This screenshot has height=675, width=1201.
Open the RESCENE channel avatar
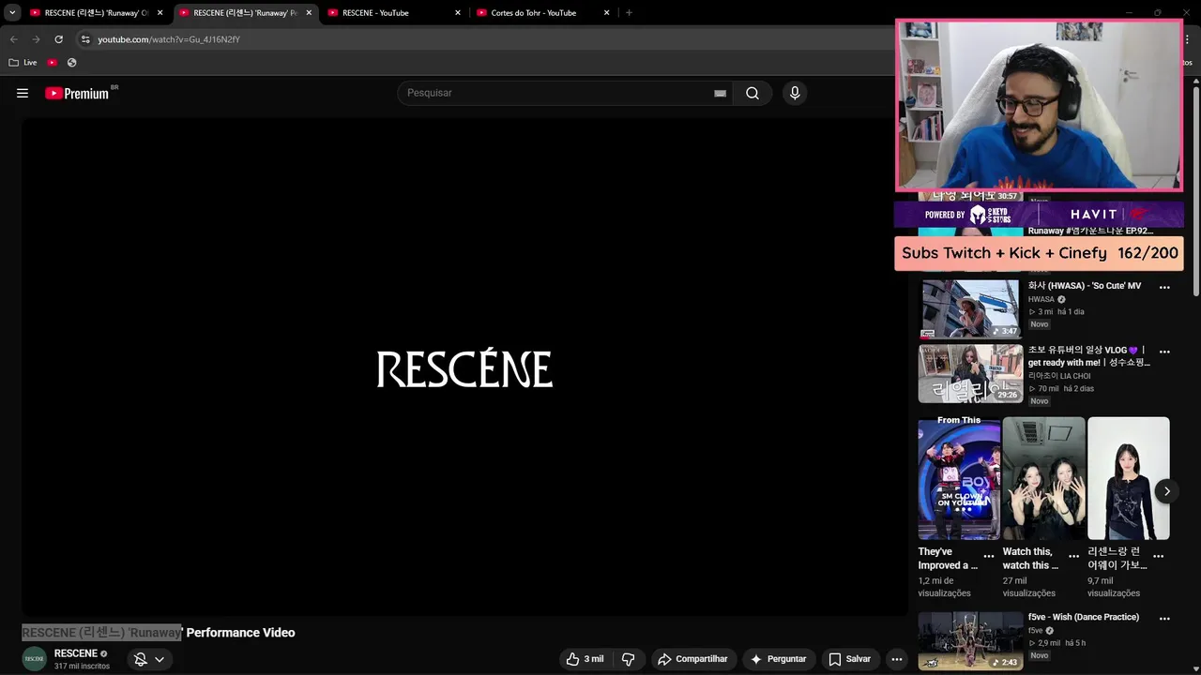click(35, 659)
